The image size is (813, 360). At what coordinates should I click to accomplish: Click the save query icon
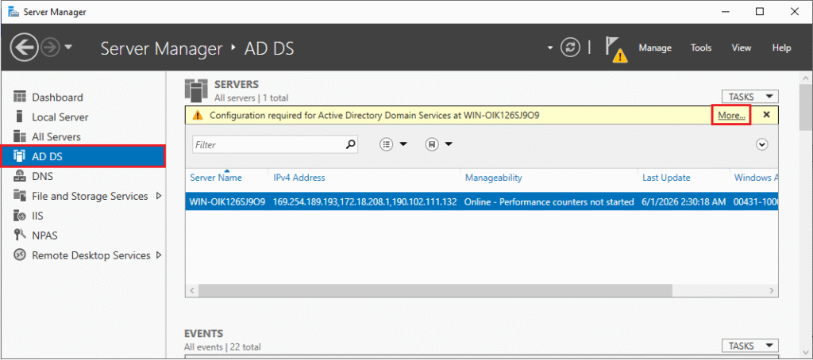[x=431, y=144]
